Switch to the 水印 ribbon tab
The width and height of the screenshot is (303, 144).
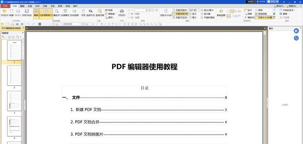pos(37,6)
